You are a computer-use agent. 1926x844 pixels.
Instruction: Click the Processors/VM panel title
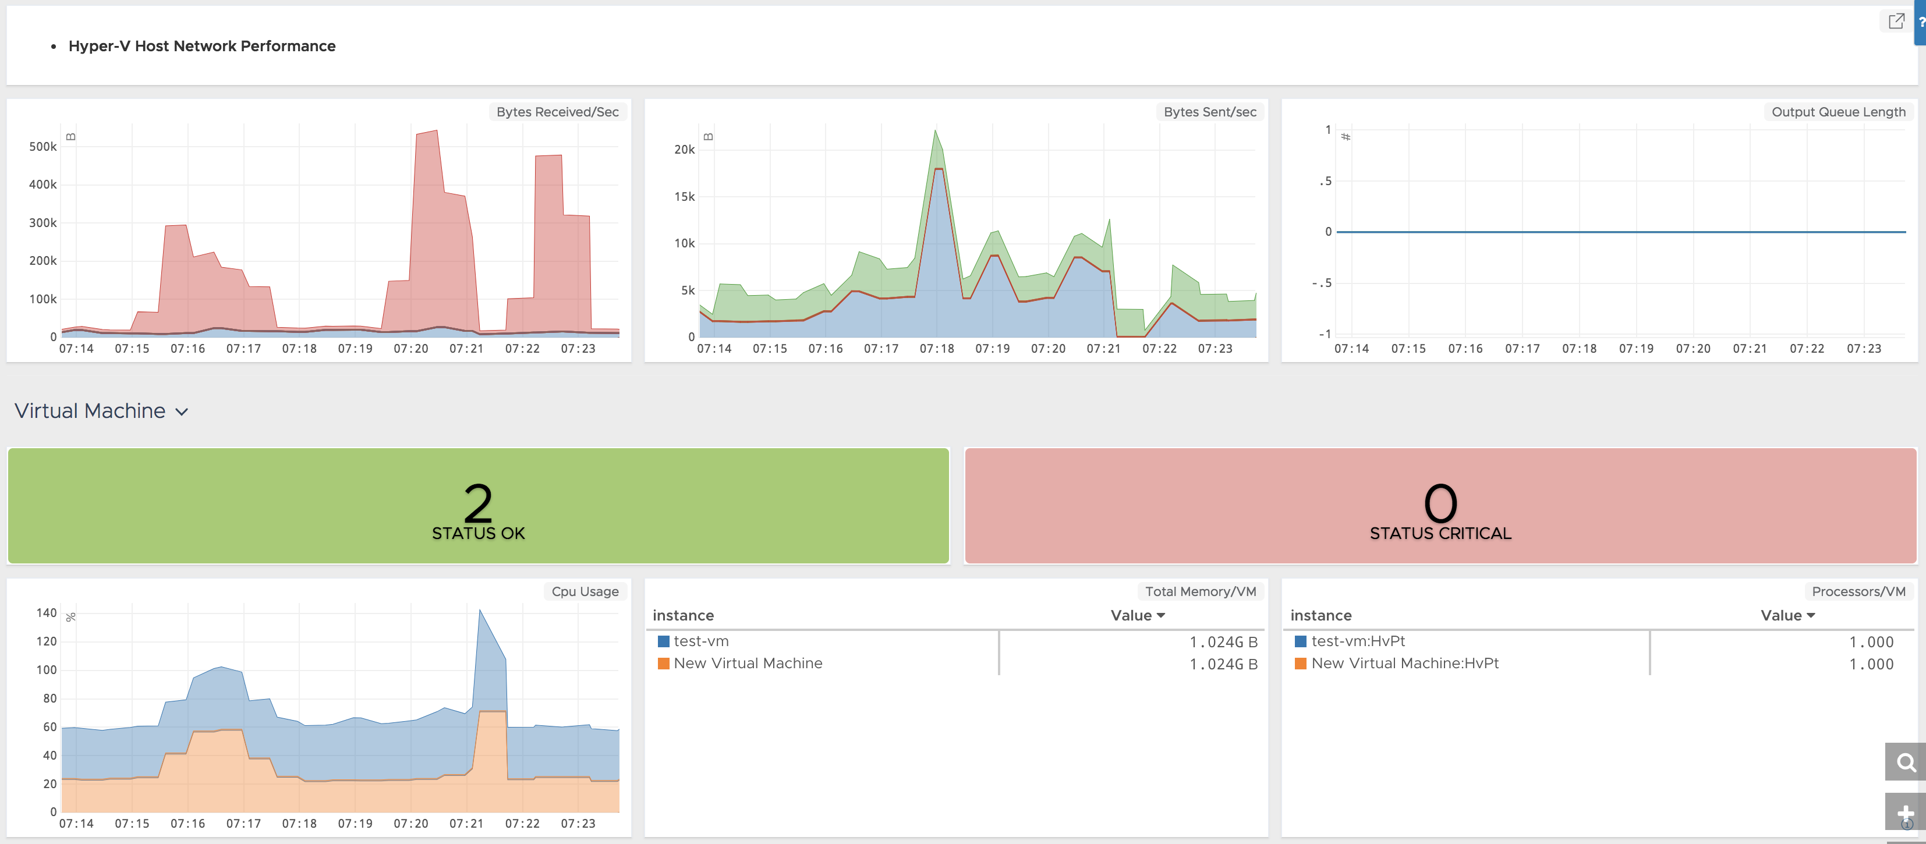click(1858, 591)
